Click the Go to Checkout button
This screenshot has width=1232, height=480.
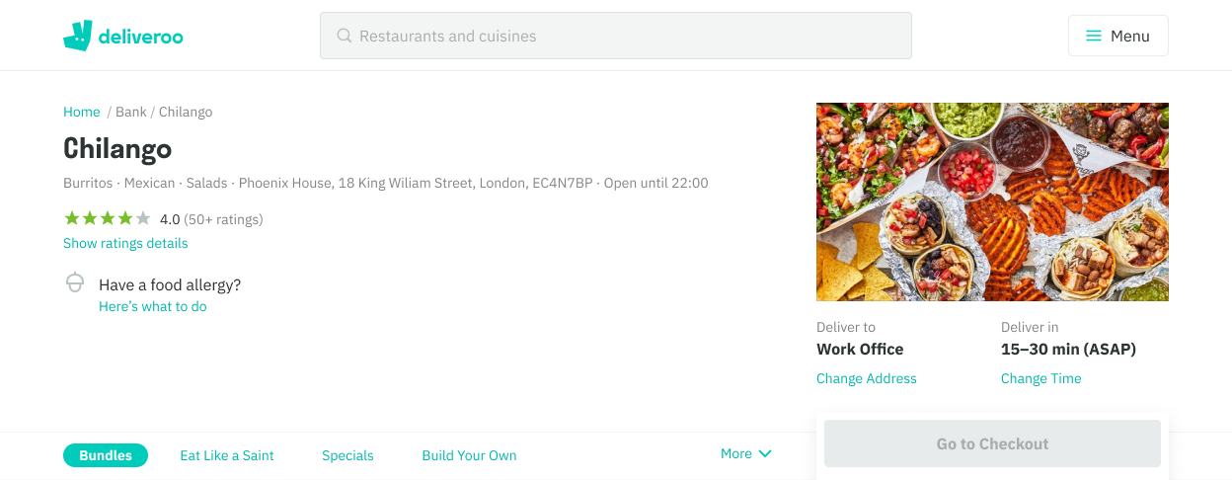coord(992,443)
